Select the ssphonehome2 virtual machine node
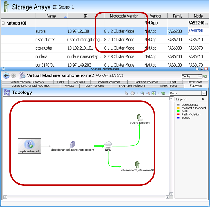The width and height of the screenshot is (210, 207). (x=30, y=146)
